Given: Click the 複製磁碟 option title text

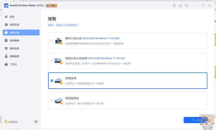Looking at the screenshot, I should click(x=71, y=78).
